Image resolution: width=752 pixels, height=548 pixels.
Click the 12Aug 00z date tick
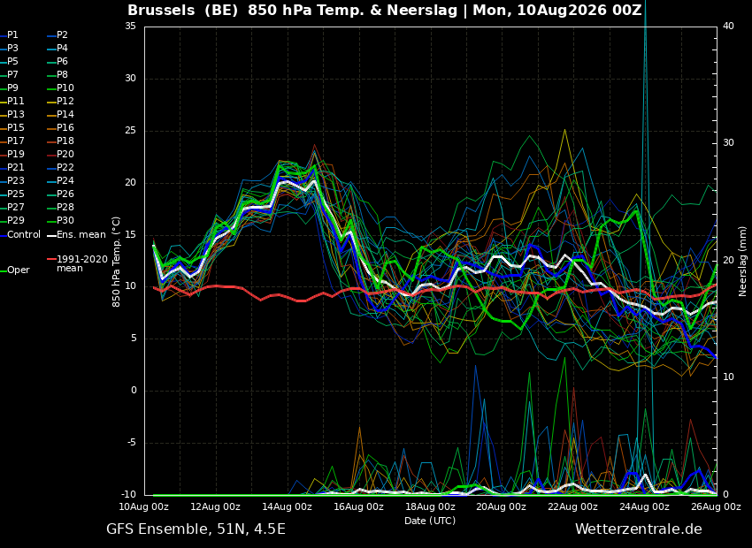(x=216, y=506)
